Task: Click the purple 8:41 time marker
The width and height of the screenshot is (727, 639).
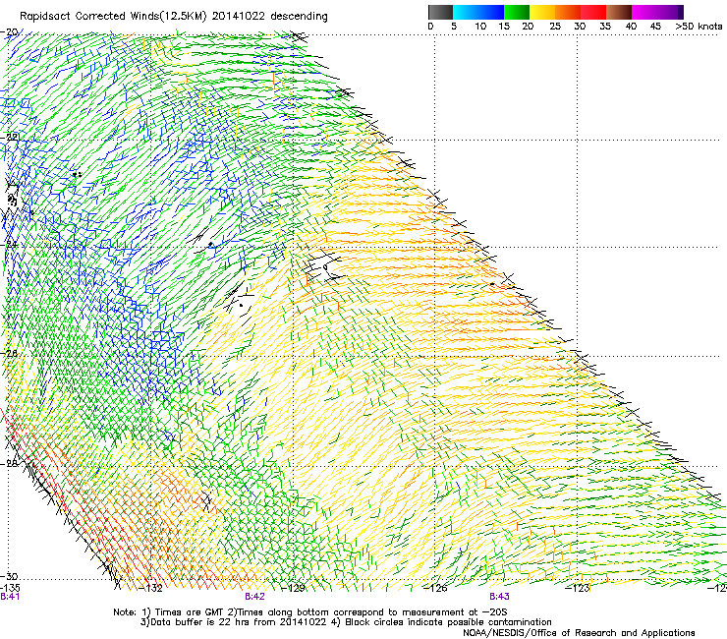Action: point(10,597)
